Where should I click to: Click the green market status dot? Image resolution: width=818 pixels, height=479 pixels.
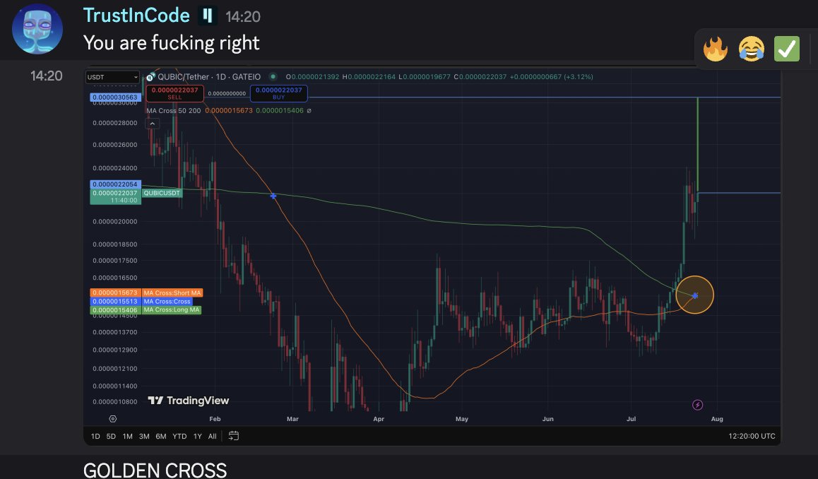[273, 77]
